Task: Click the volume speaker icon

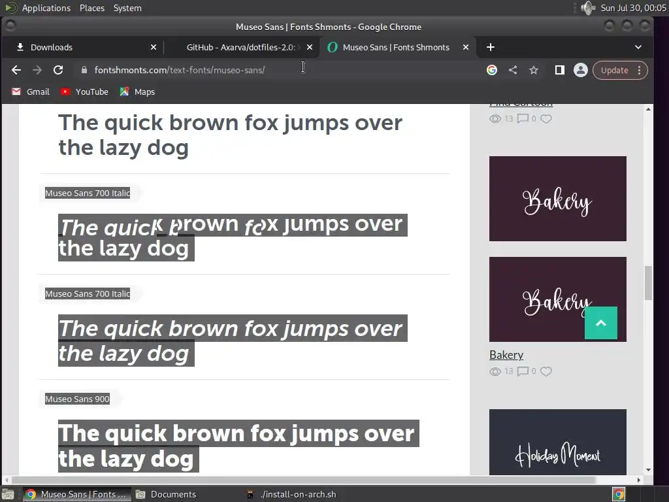Action: pyautogui.click(x=588, y=8)
